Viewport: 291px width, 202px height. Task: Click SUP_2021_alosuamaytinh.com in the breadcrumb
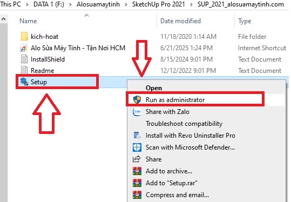(x=241, y=4)
